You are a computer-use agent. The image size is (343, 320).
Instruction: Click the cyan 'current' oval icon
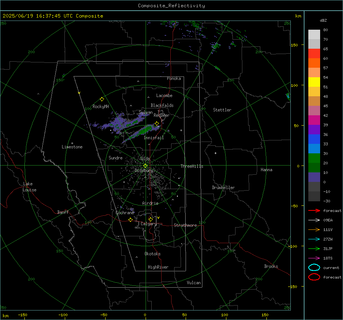click(314, 267)
